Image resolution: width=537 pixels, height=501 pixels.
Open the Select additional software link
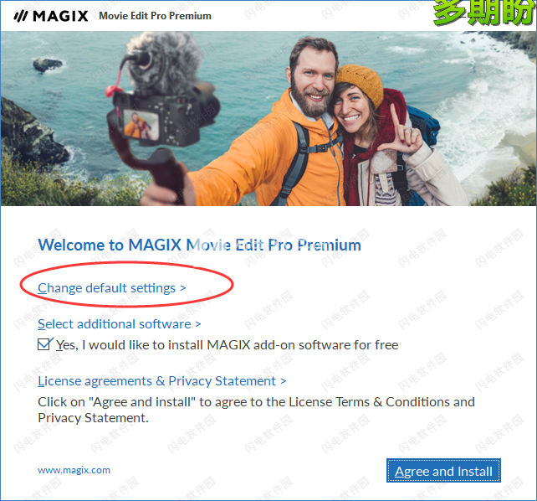click(115, 324)
